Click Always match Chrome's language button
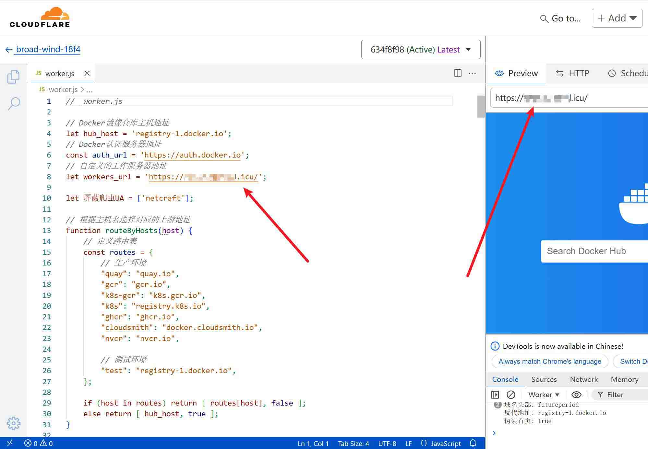Image resolution: width=648 pixels, height=449 pixels. (550, 361)
